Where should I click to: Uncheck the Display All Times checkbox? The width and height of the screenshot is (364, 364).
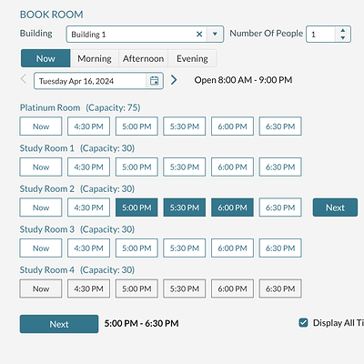coord(303,323)
